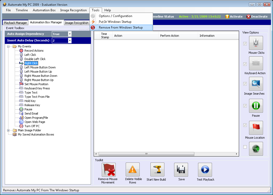Choose Options / Configuration menu entry
This screenshot has height=195, width=273.
point(121,16)
